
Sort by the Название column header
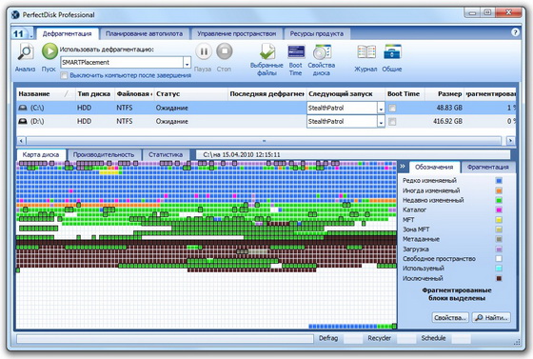pyautogui.click(x=46, y=94)
